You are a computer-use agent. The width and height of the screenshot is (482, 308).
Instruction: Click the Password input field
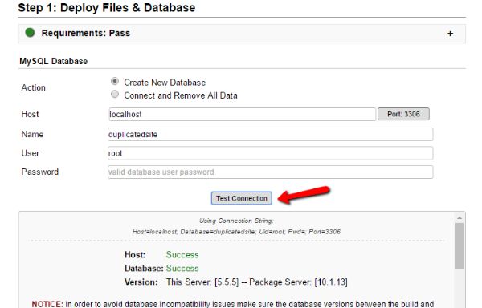tap(270, 172)
